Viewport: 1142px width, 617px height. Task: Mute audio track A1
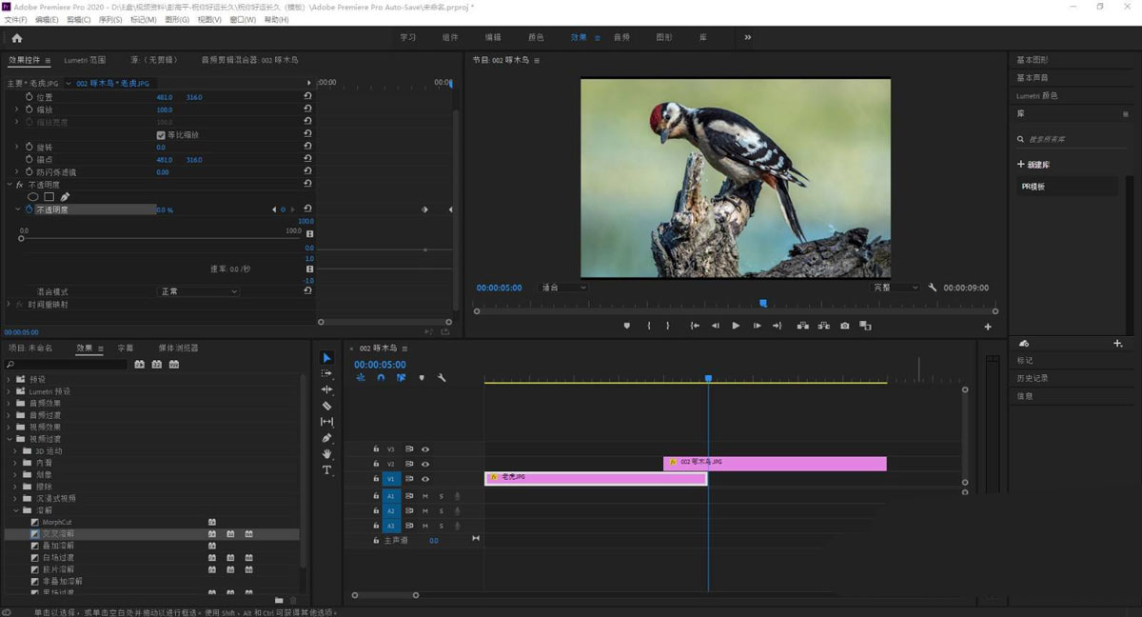pyautogui.click(x=425, y=496)
